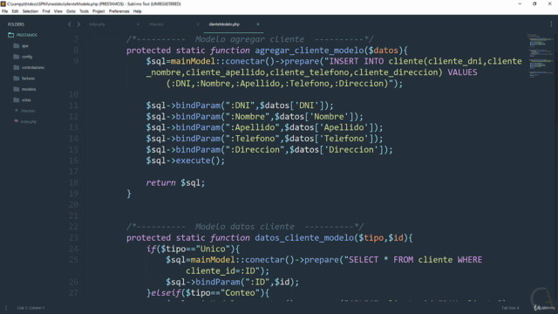This screenshot has width=558, height=314.
Task: Open the Selection menu
Action: pos(31,11)
